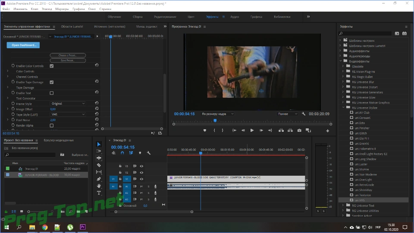
Task: Toggle V3 track output eye
Action: point(141,166)
